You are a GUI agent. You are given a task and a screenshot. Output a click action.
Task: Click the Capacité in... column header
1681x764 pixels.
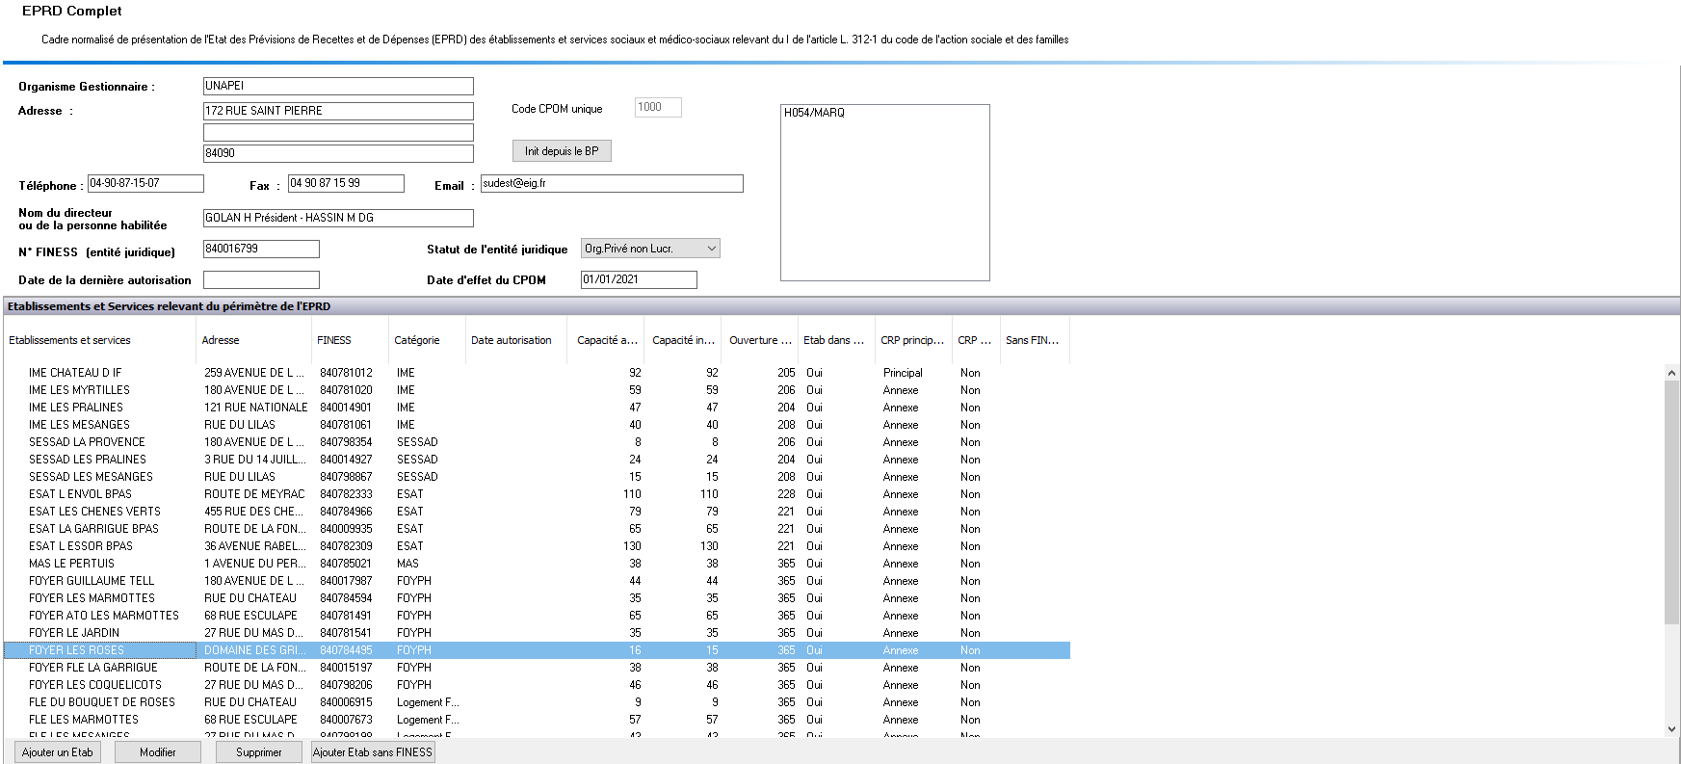pyautogui.click(x=683, y=340)
